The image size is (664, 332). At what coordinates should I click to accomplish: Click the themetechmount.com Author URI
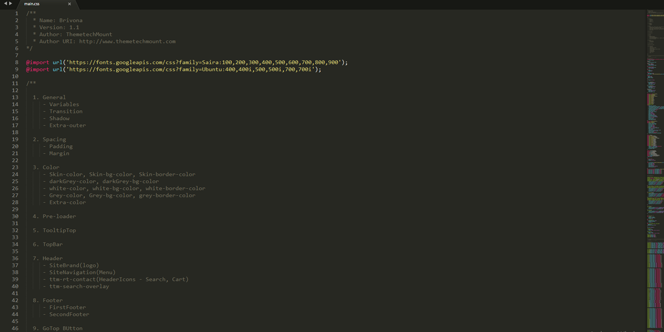coord(127,41)
